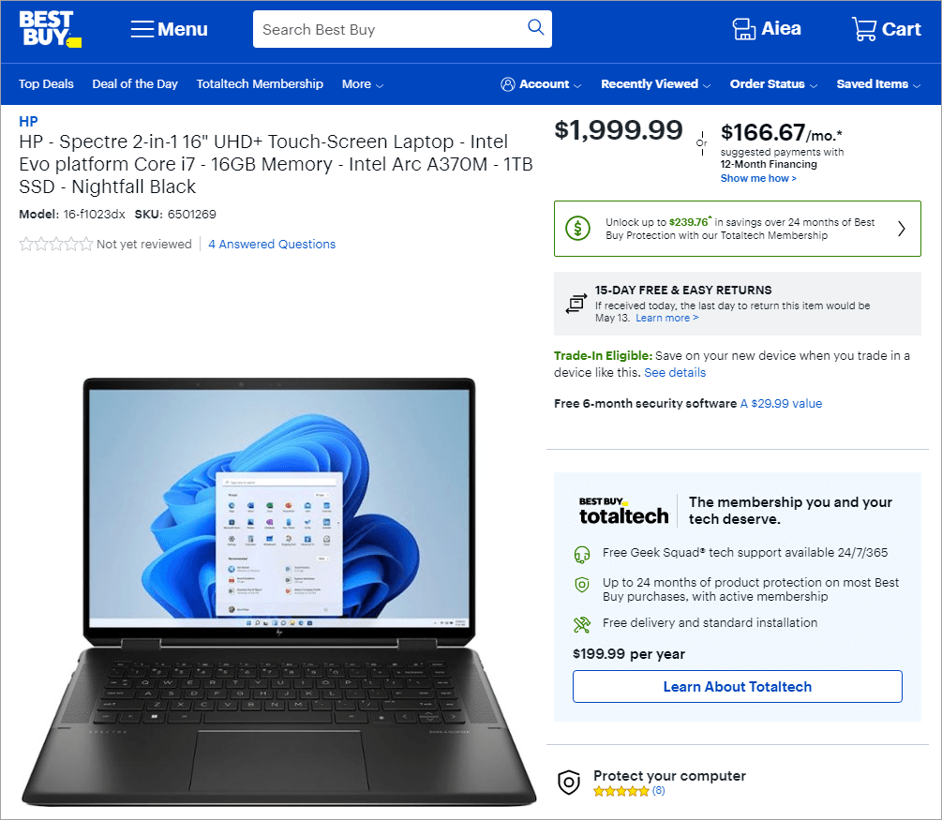Go to Top Deals
The image size is (942, 820).
pyautogui.click(x=46, y=84)
